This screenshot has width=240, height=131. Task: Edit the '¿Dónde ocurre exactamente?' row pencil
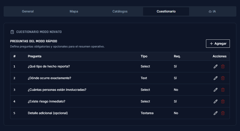pyautogui.click(x=216, y=78)
